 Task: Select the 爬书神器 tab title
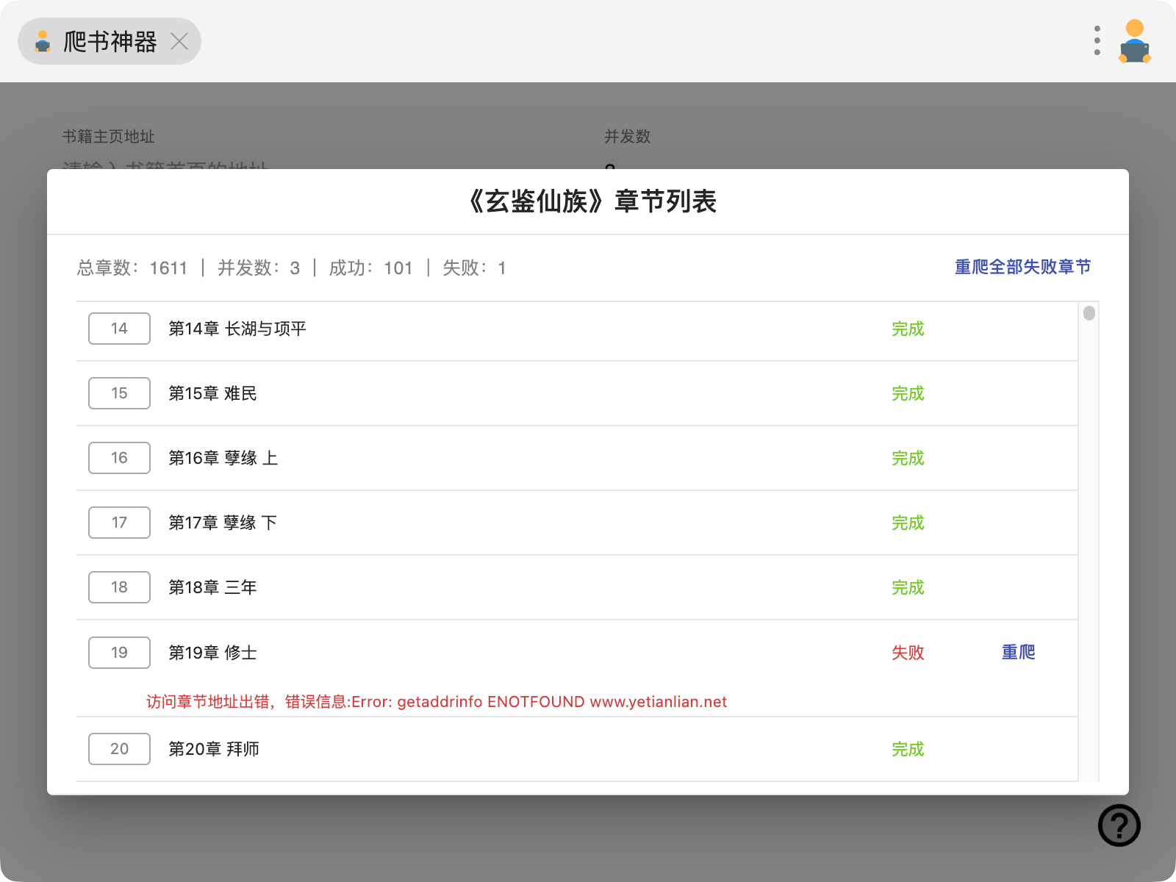(x=110, y=41)
